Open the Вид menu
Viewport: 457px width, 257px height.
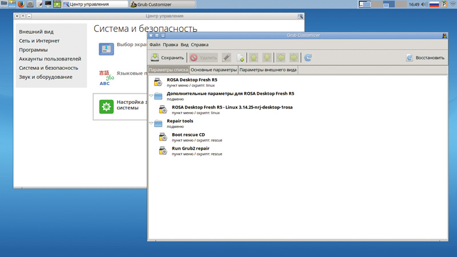184,45
